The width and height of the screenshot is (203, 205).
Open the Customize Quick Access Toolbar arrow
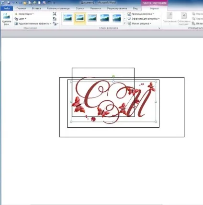(54, 3)
